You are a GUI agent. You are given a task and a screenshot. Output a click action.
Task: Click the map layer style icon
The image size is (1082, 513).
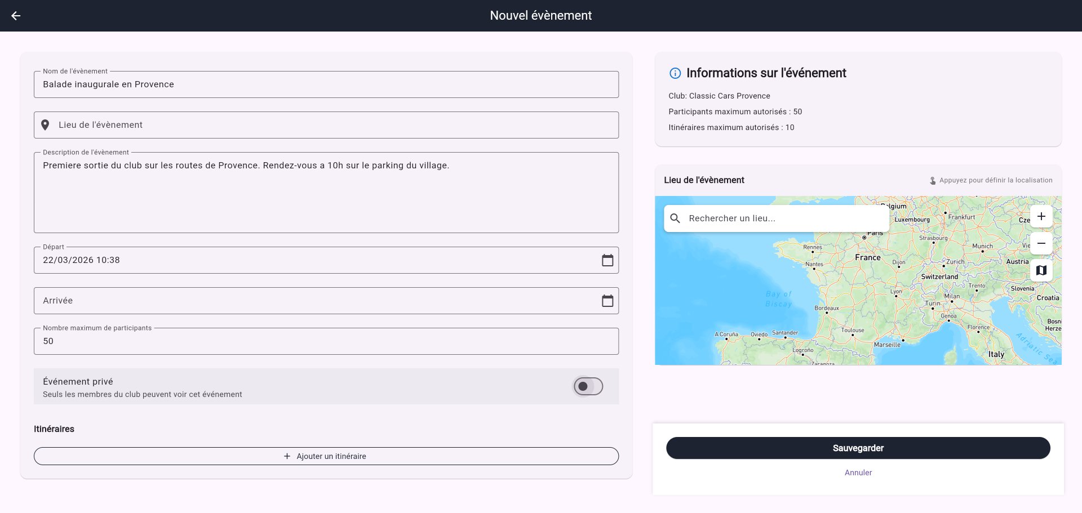coord(1041,270)
